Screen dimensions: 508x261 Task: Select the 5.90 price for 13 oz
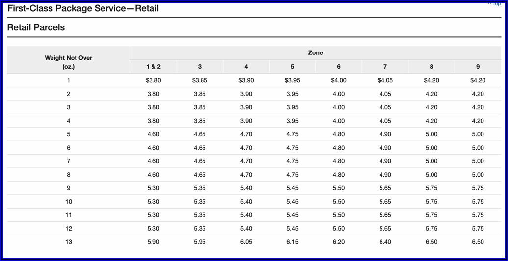click(153, 242)
